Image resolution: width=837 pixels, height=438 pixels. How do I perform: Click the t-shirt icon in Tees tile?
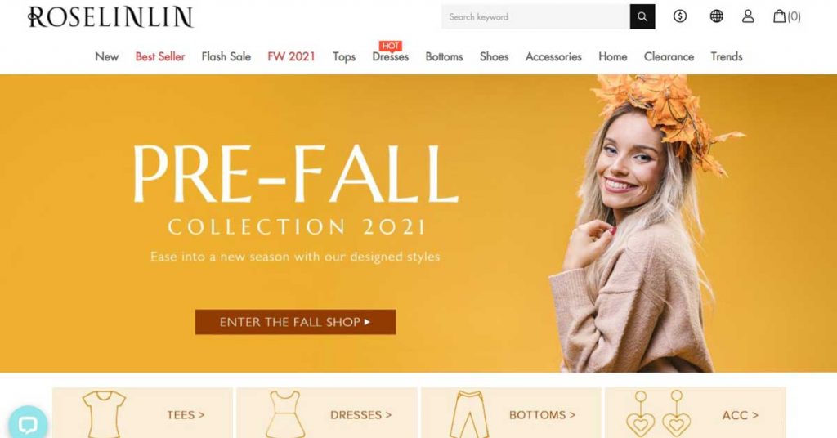pos(104,414)
